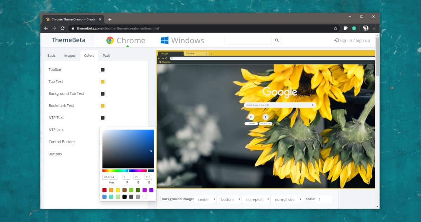Select the Colors tab

89,55
